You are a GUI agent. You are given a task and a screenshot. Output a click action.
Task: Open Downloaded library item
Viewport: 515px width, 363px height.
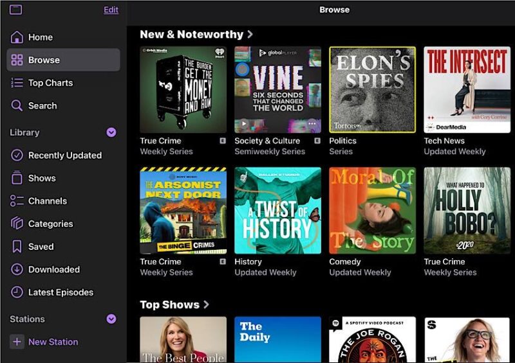(x=63, y=269)
